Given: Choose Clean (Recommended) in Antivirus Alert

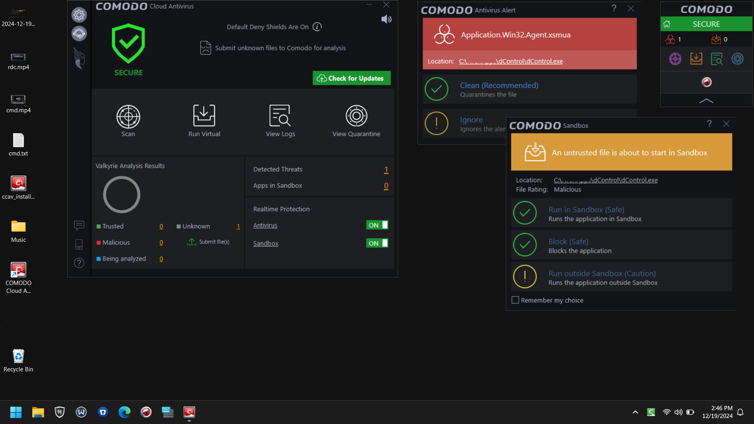Looking at the screenshot, I should click(529, 89).
